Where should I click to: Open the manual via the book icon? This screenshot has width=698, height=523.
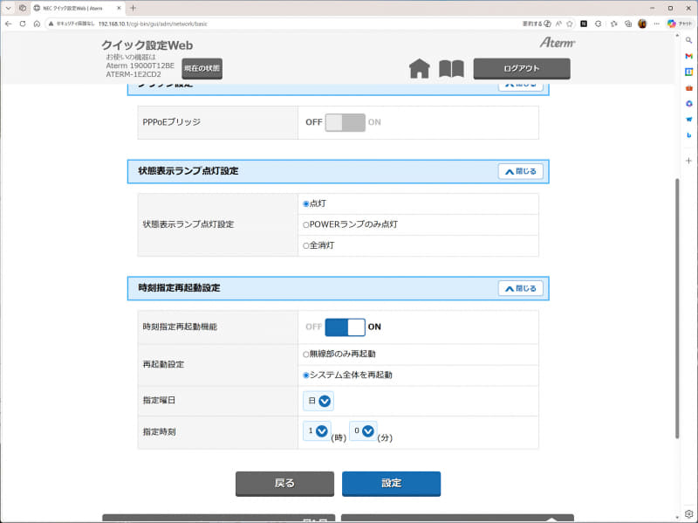click(452, 67)
